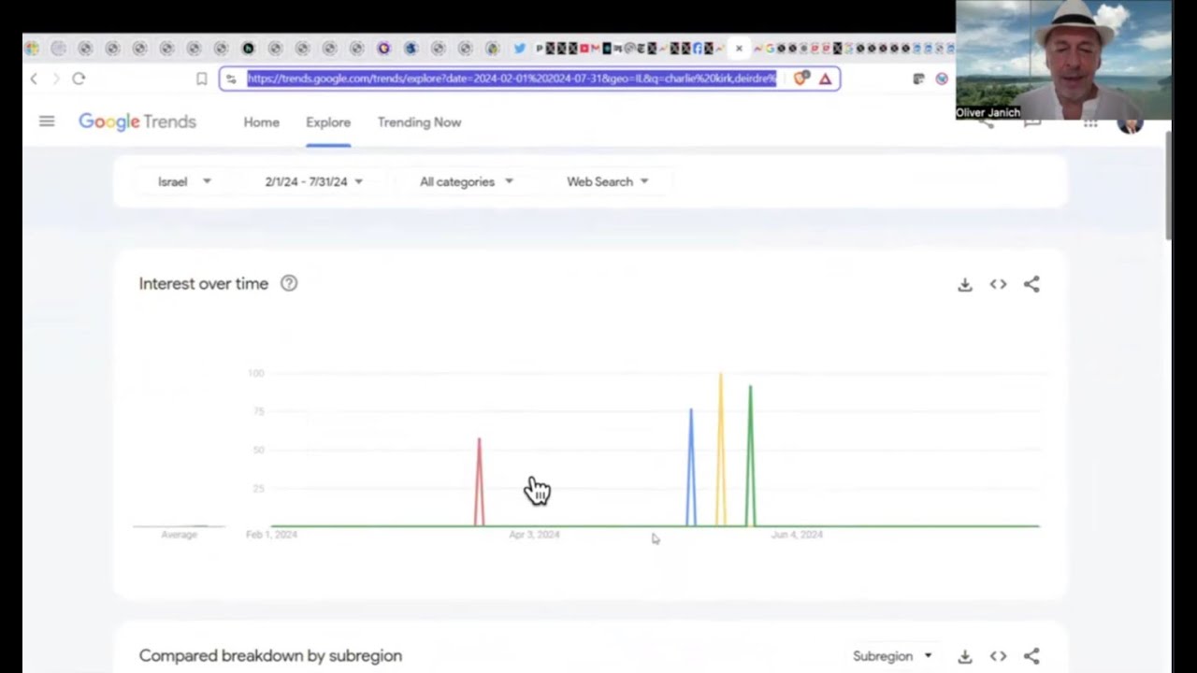Click the browser reload button
This screenshot has width=1197, height=673.
pyautogui.click(x=79, y=79)
